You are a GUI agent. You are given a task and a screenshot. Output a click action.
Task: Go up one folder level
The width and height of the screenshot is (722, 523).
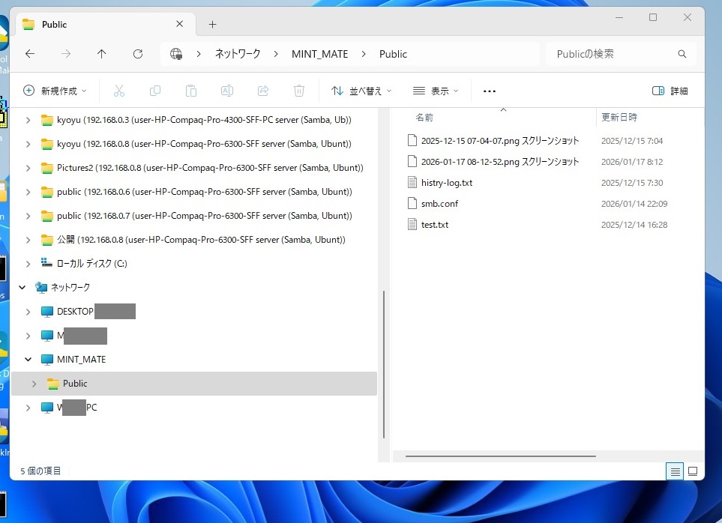coord(102,54)
